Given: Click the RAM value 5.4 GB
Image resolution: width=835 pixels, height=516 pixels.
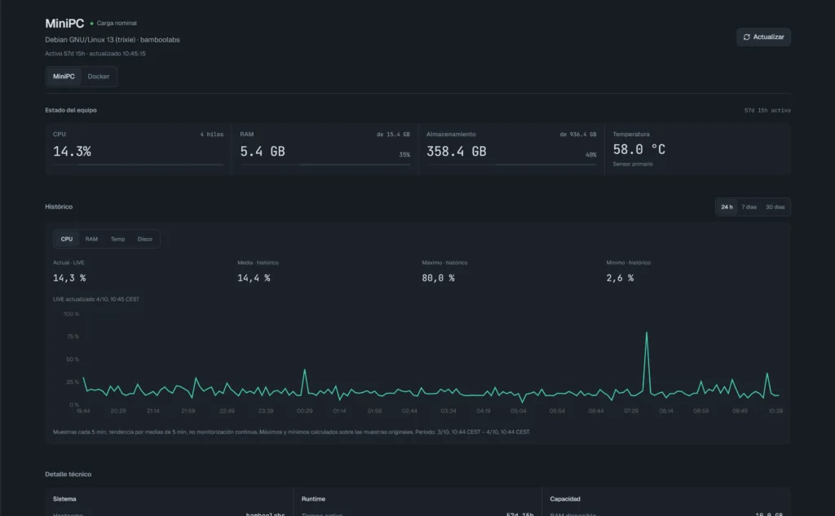Looking at the screenshot, I should point(263,152).
